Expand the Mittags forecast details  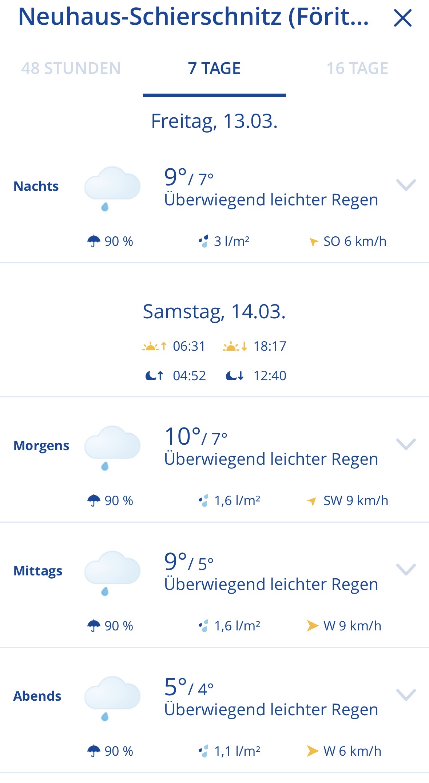click(406, 570)
